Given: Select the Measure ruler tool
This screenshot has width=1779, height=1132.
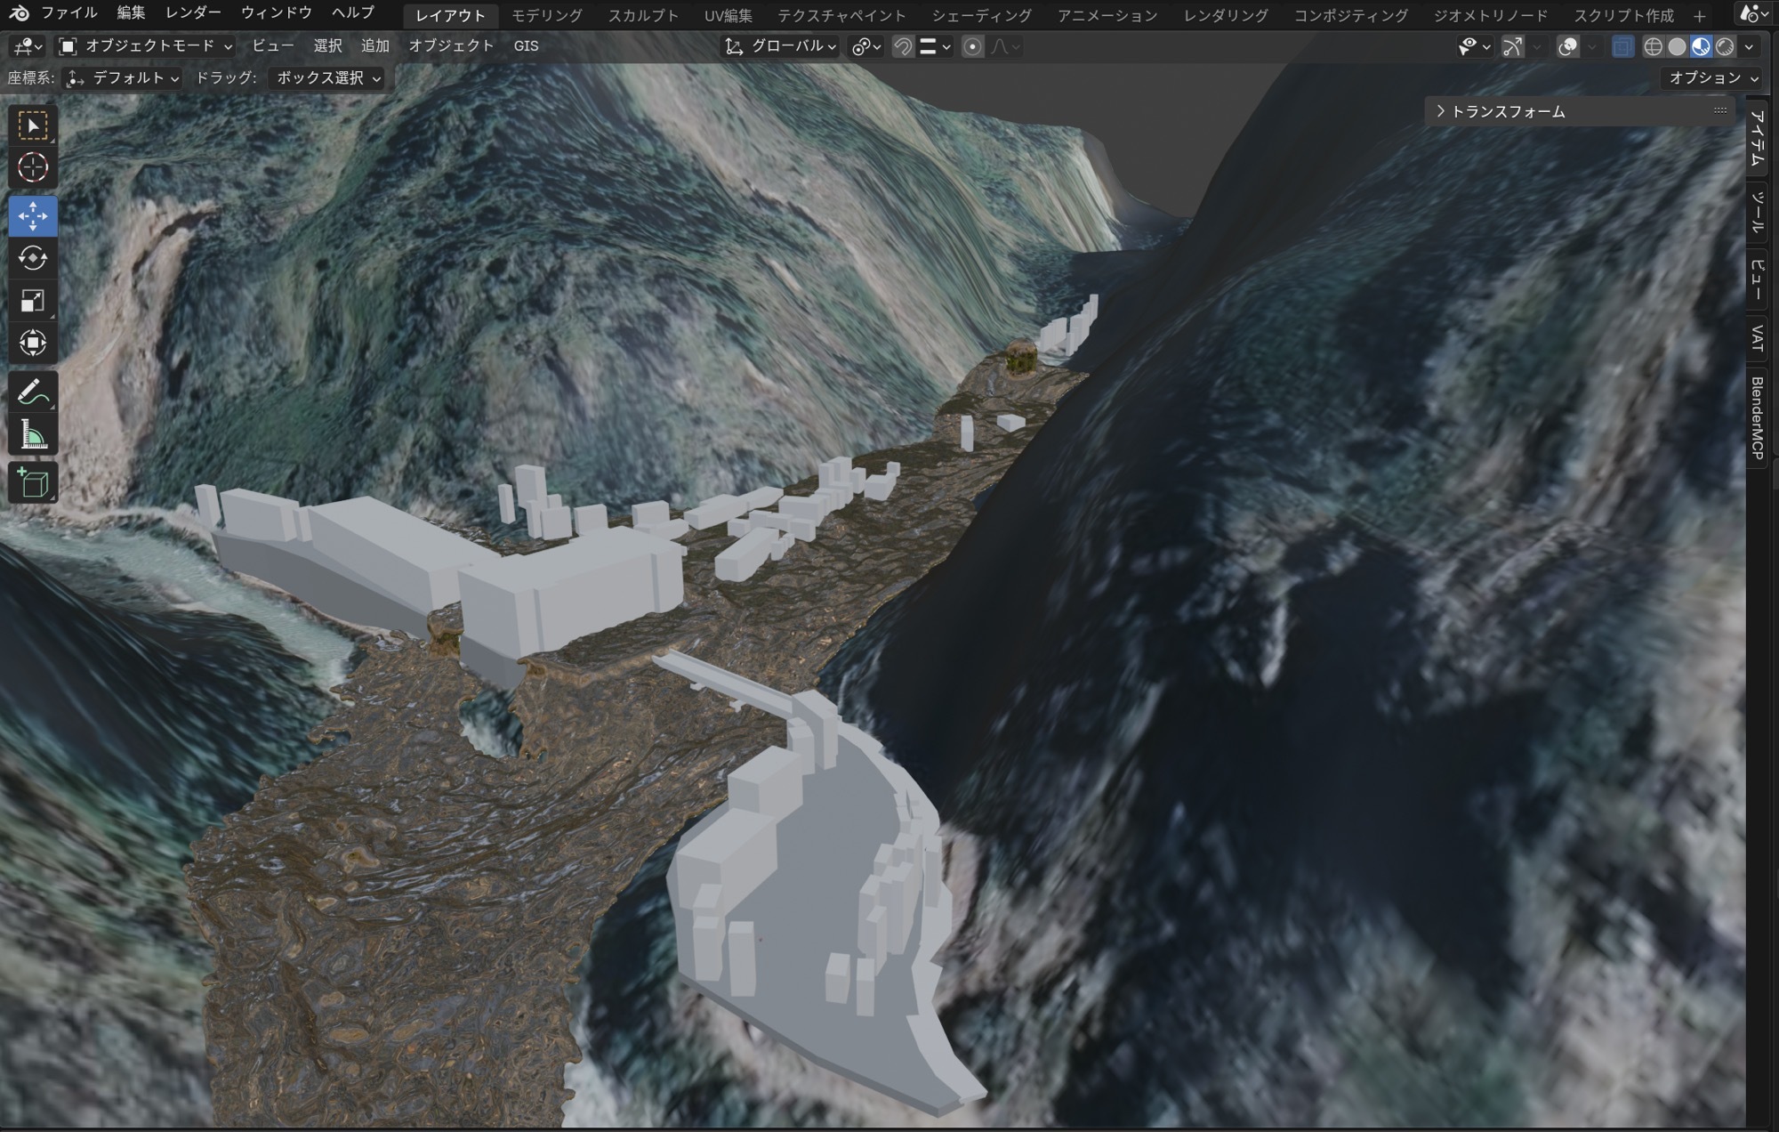Looking at the screenshot, I should (x=33, y=435).
